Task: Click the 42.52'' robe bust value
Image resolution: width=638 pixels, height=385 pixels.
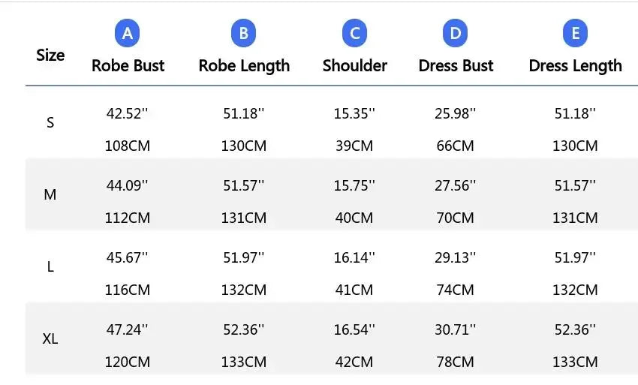Action: coord(128,113)
